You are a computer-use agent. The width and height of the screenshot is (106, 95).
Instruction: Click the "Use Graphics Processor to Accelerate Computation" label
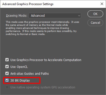pyautogui.click(x=46, y=60)
